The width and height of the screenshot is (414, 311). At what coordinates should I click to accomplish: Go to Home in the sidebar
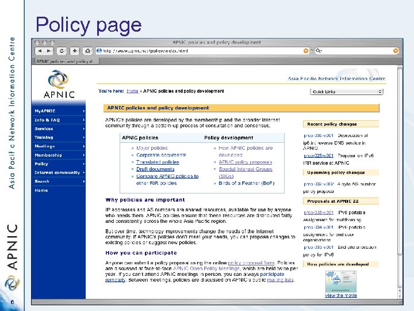point(41,190)
